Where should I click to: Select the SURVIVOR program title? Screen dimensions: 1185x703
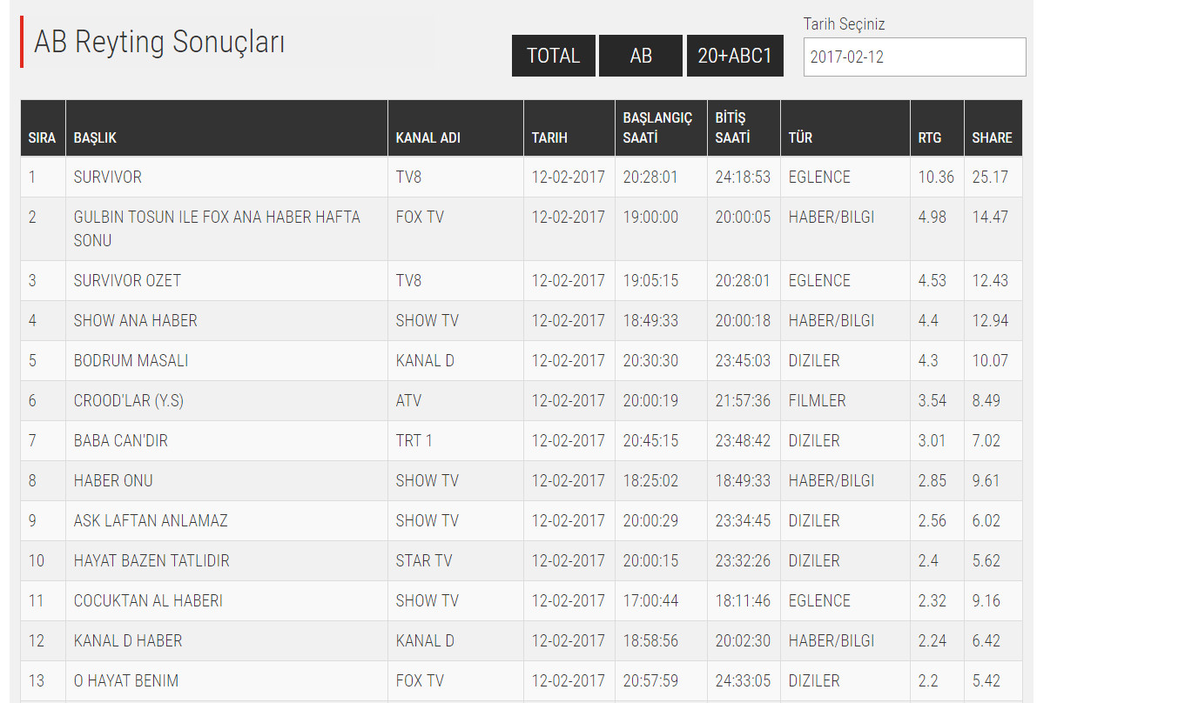[107, 177]
